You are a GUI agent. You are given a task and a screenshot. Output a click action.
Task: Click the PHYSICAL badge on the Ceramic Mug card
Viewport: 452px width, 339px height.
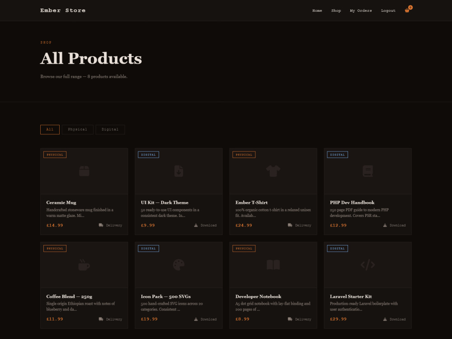click(x=55, y=155)
